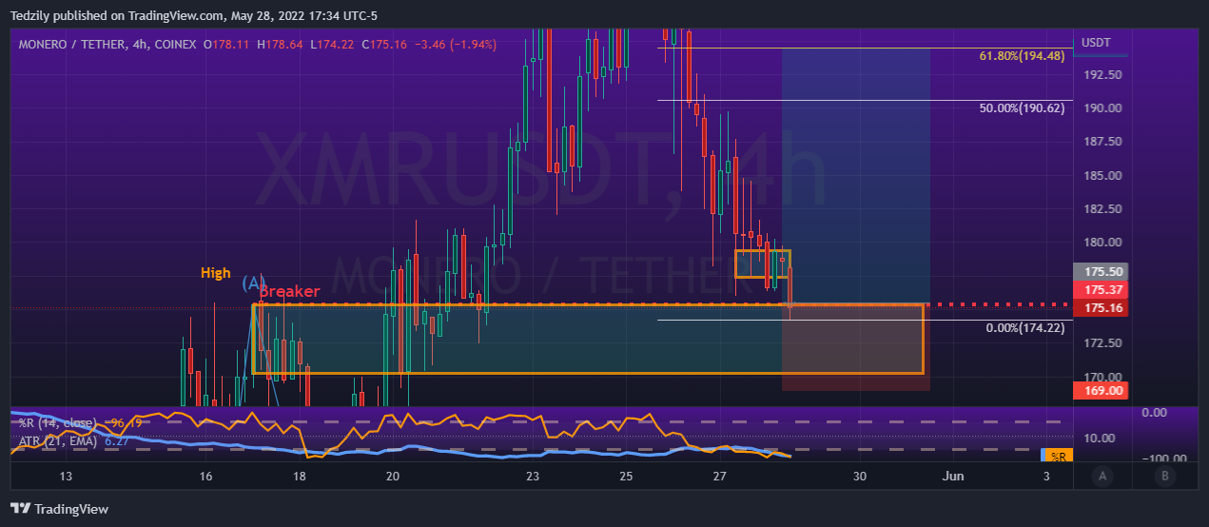This screenshot has height=527, width=1209.
Task: Select the 61.80%(194.48) Fibonacci label
Action: coord(1022,56)
